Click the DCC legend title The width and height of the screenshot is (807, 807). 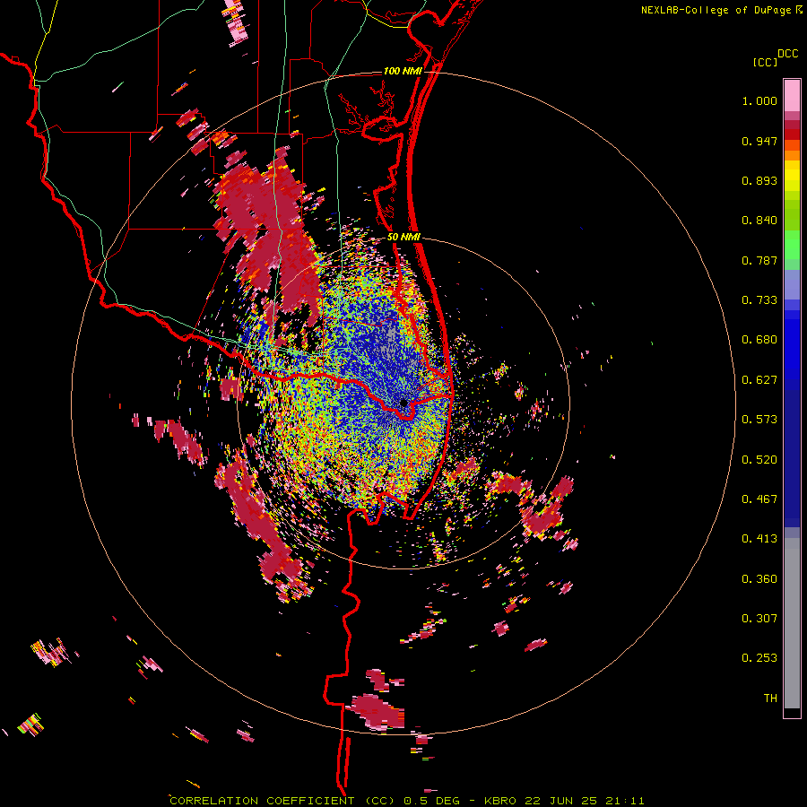[x=788, y=53]
